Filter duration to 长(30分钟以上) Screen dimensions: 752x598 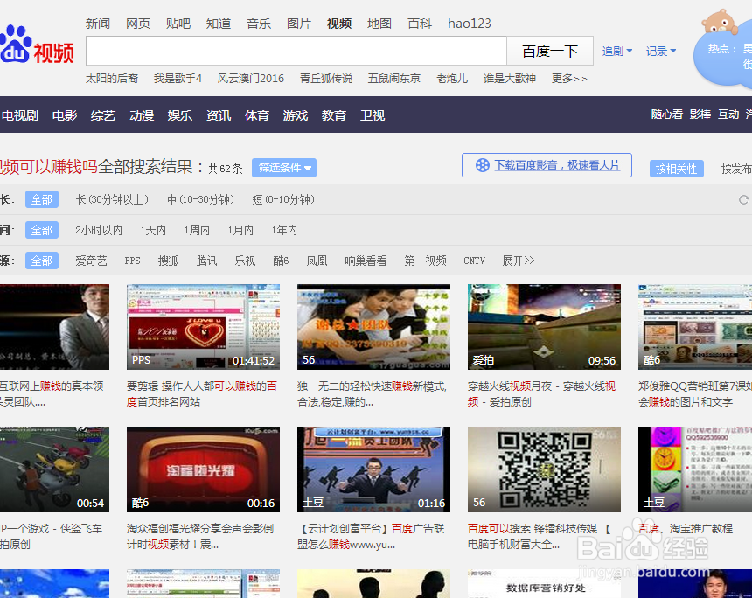point(112,199)
